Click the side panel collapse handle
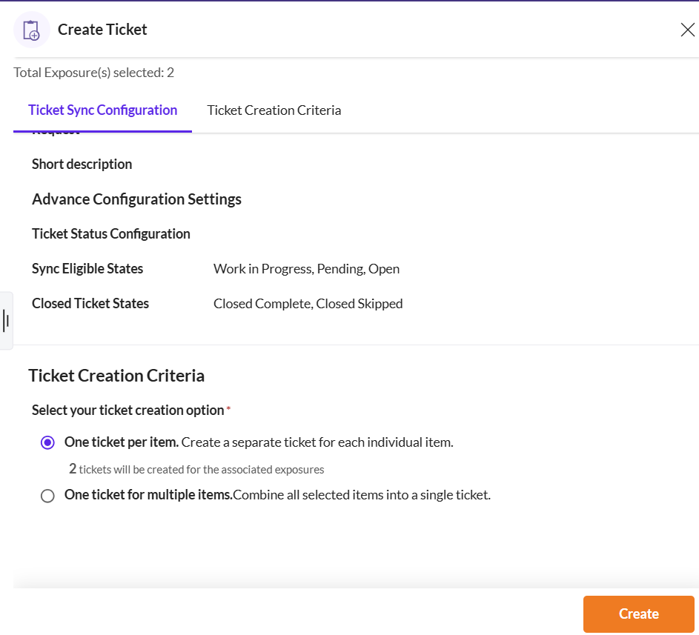The image size is (699, 635). click(6, 321)
